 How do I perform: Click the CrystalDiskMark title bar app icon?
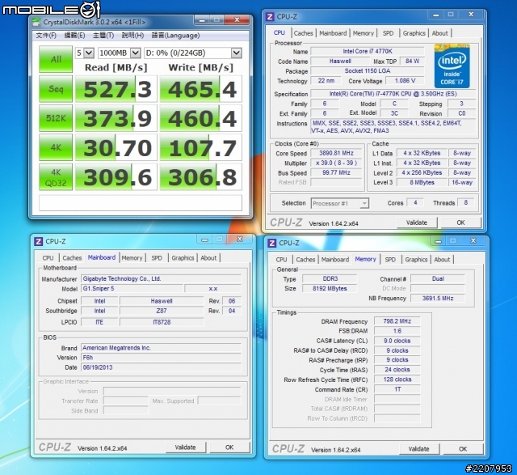(x=36, y=22)
